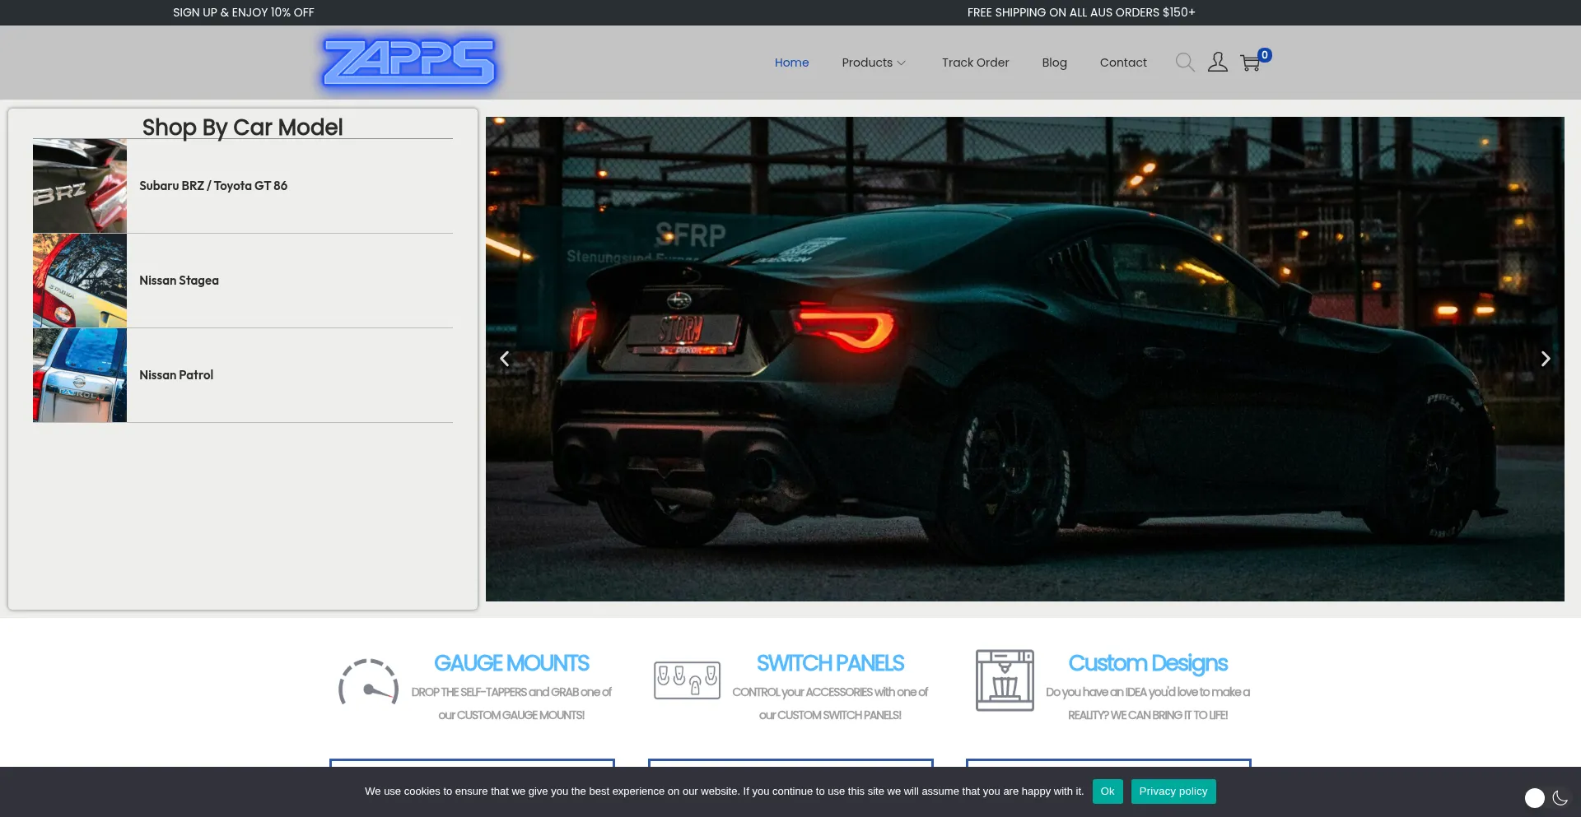Open the shopping cart icon
This screenshot has height=817, width=1581.
(1251, 63)
